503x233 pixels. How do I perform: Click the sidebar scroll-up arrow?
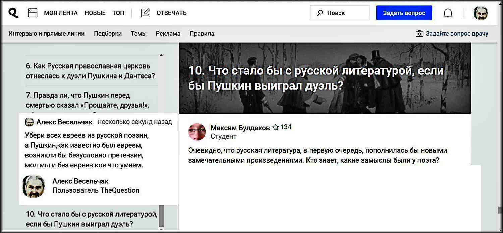pyautogui.click(x=161, y=55)
